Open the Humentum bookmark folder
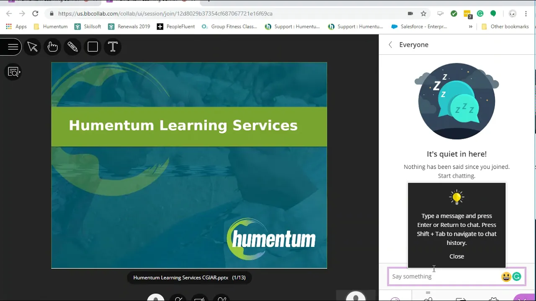The height and width of the screenshot is (301, 536). point(50,26)
